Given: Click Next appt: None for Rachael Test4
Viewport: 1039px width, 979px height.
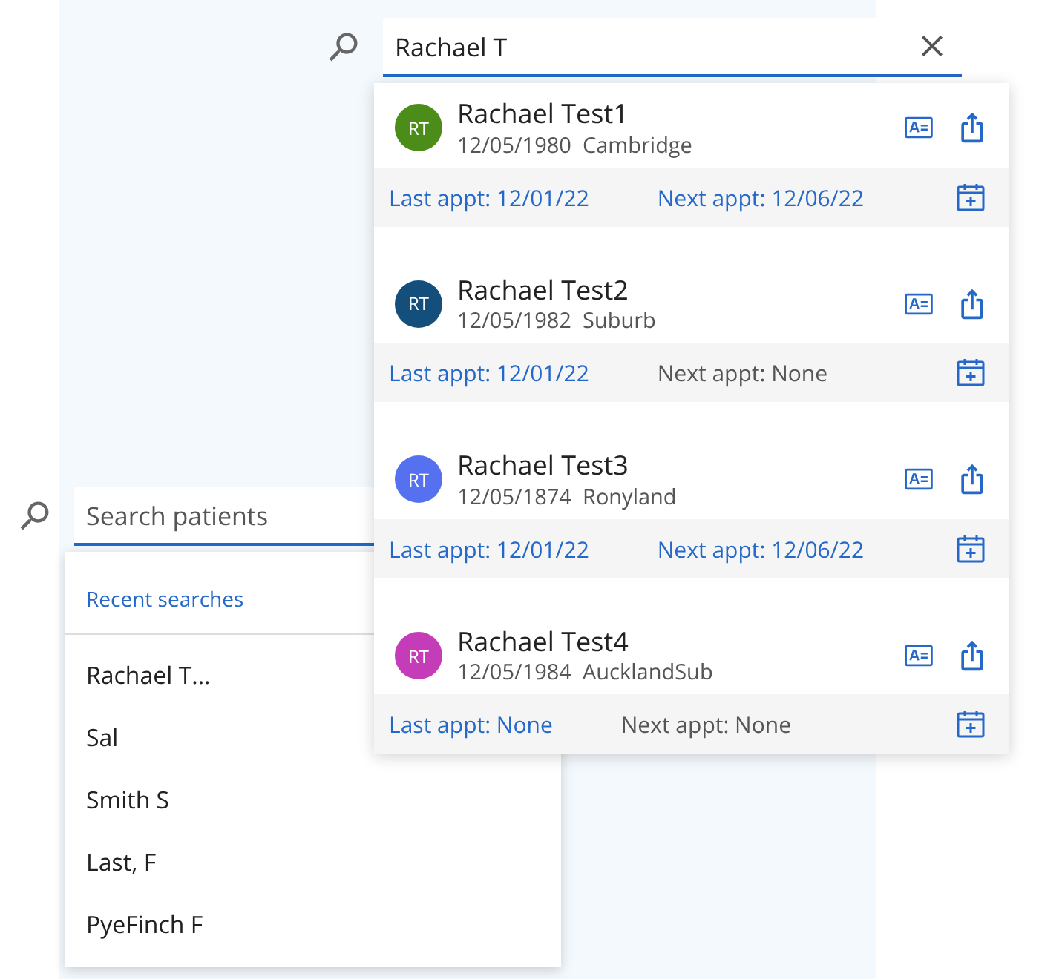Looking at the screenshot, I should pyautogui.click(x=706, y=725).
